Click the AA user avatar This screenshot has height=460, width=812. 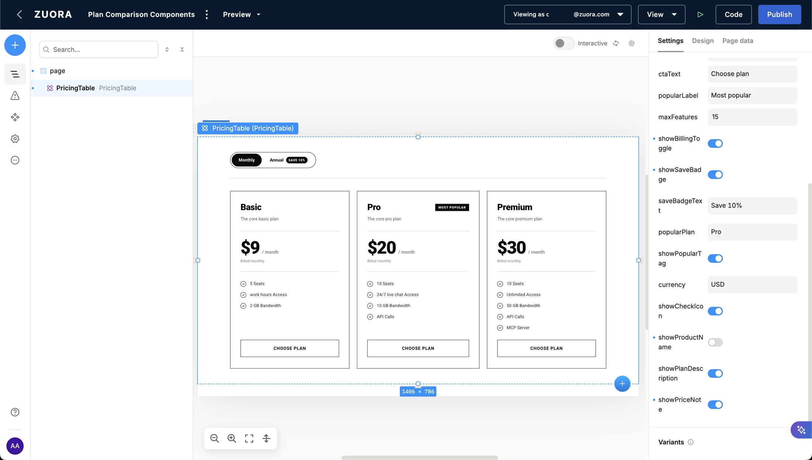tap(15, 446)
